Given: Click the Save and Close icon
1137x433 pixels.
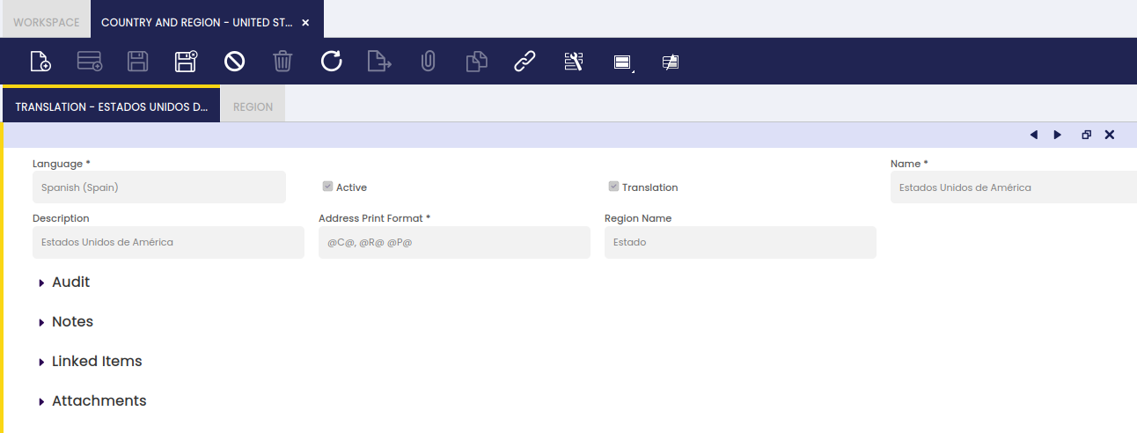Looking at the screenshot, I should (186, 62).
